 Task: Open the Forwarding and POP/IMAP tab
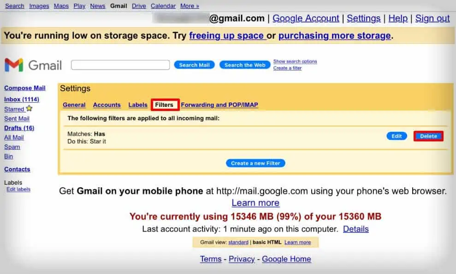pos(219,105)
